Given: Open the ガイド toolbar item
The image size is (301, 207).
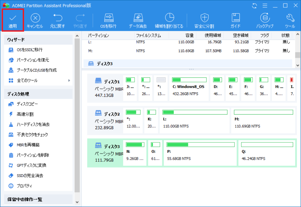Looking at the screenshot, I should (x=236, y=21).
